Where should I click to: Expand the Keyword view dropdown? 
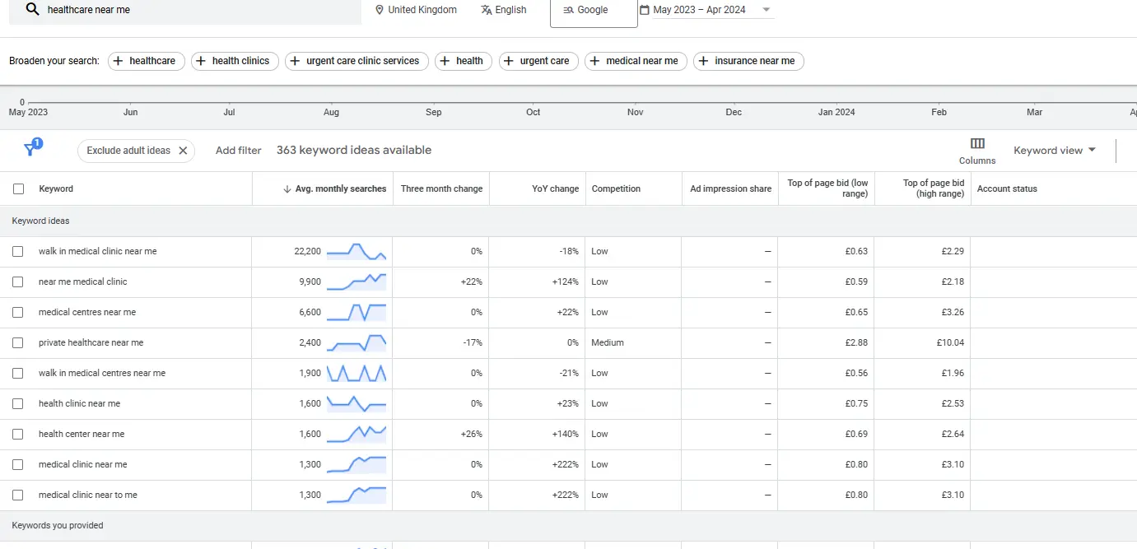click(1055, 151)
